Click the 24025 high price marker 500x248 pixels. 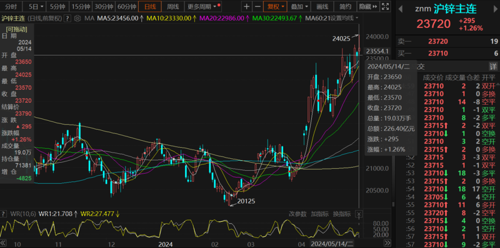pyautogui.click(x=341, y=39)
